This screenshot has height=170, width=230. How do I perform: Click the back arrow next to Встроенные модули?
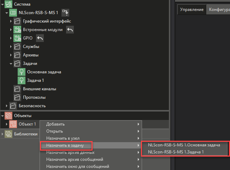pyautogui.click(x=70, y=30)
